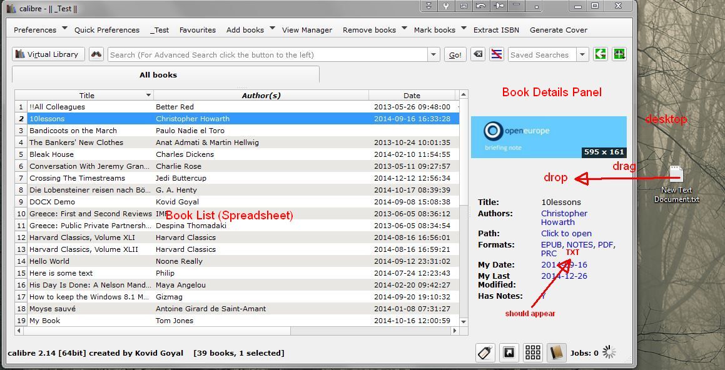Screen dimensions: 725x370
Task: Click the book list scroll up arrow
Action: pos(464,95)
